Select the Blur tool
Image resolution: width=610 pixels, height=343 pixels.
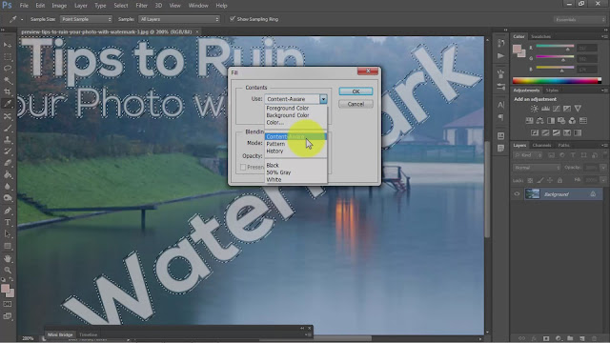pyautogui.click(x=8, y=187)
